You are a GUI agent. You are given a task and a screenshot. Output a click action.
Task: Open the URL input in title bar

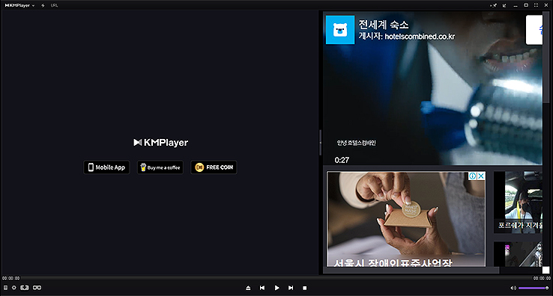pyautogui.click(x=54, y=5)
